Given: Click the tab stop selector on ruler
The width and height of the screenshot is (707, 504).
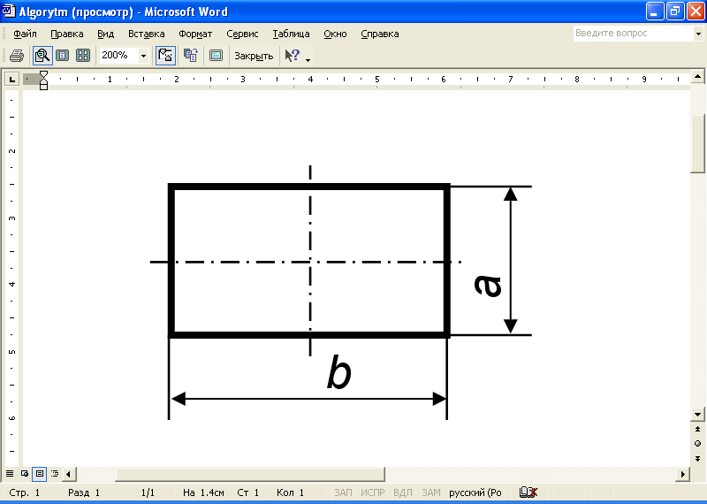Looking at the screenshot, I should pos(12,80).
